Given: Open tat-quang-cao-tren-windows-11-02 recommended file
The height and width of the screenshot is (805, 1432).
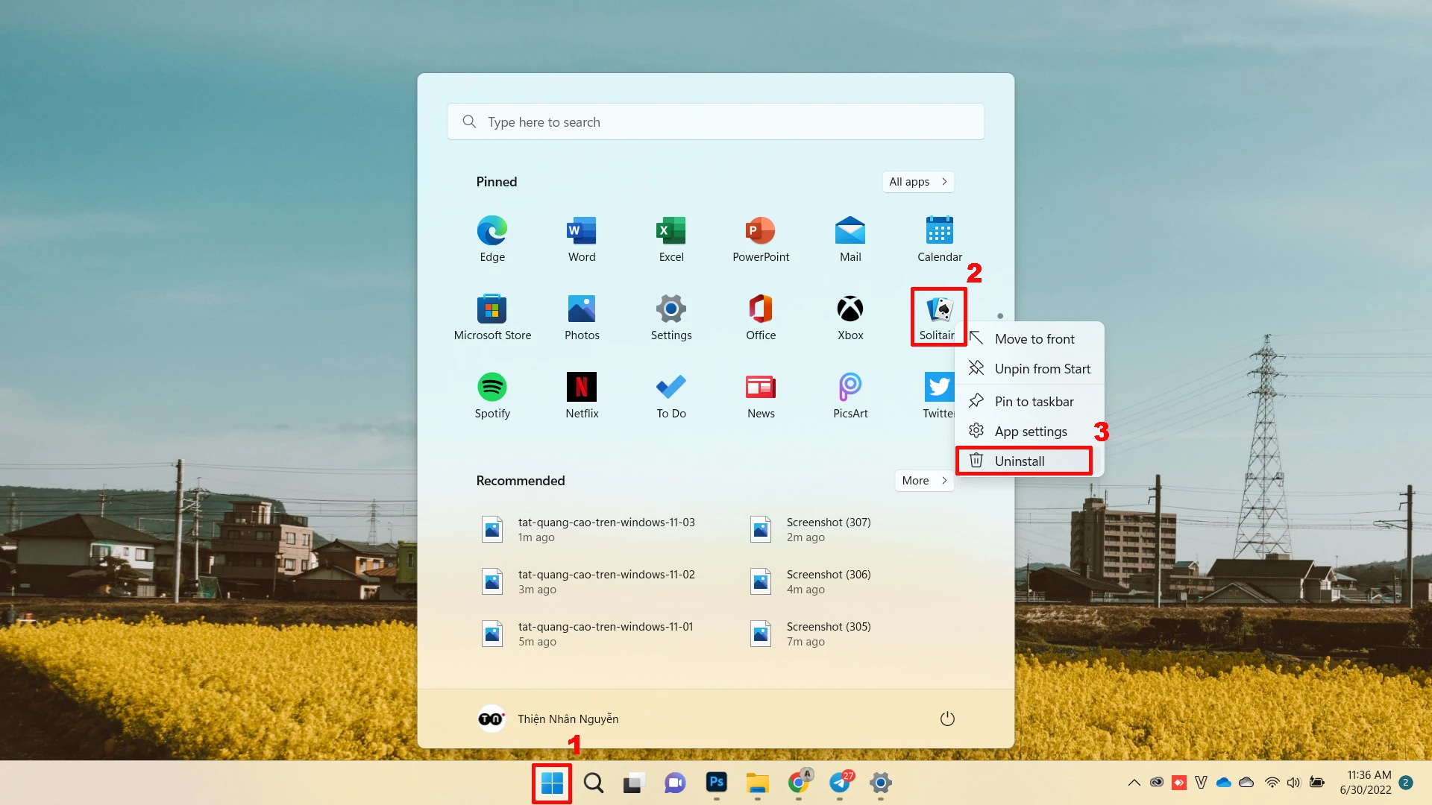Looking at the screenshot, I should point(589,581).
